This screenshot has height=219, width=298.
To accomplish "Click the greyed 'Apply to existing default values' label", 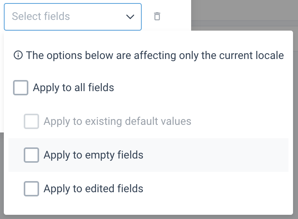I will [117, 121].
